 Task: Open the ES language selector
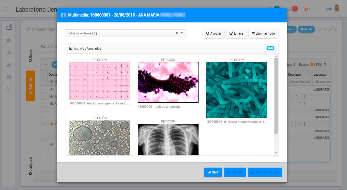click(x=310, y=9)
